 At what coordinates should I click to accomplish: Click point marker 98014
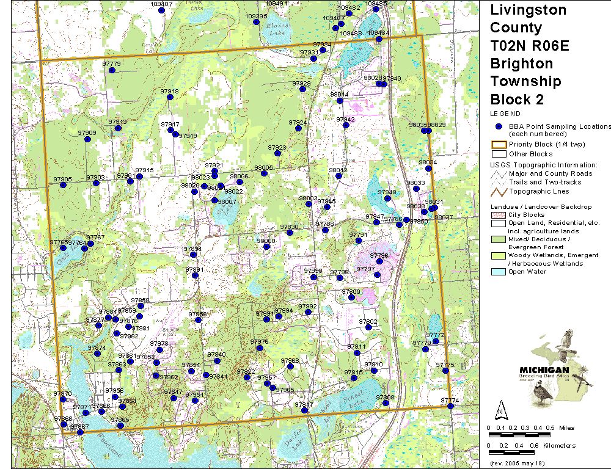point(340,101)
